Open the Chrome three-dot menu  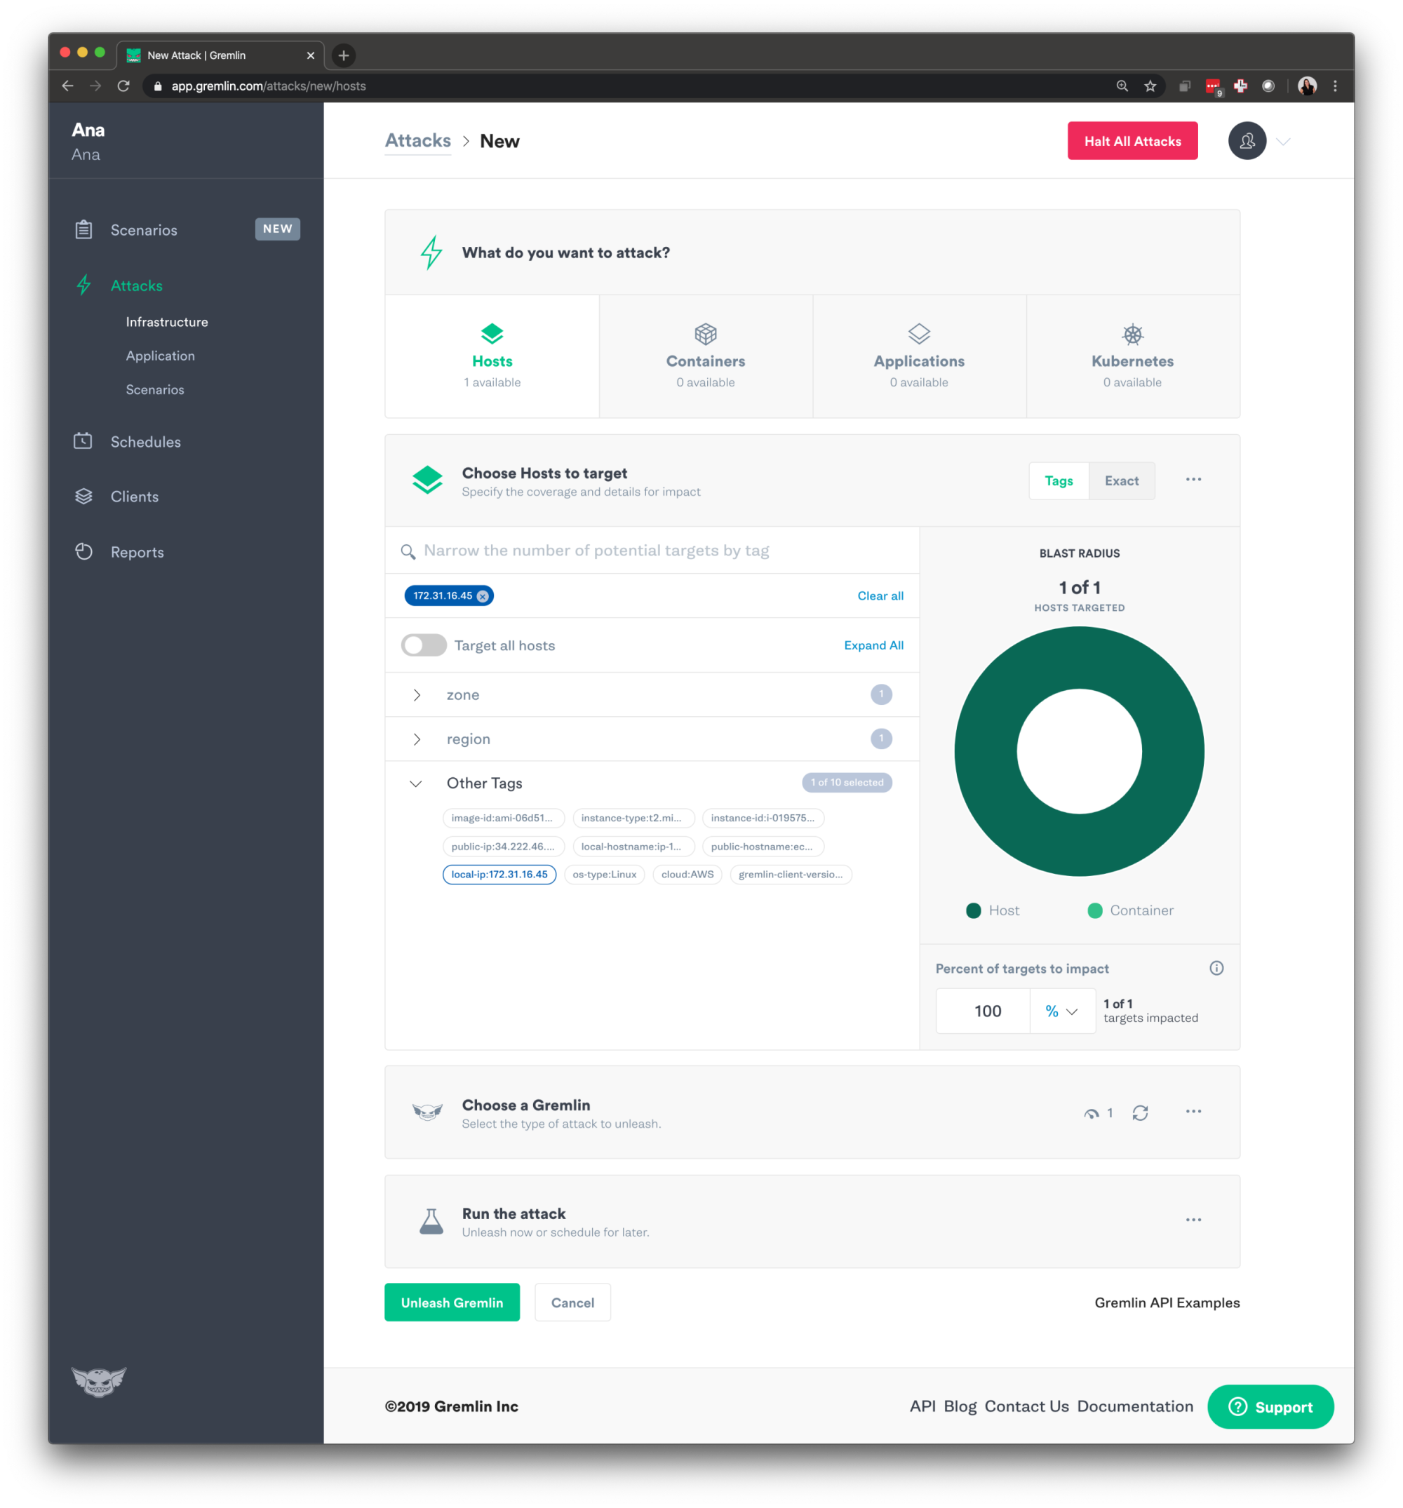pyautogui.click(x=1335, y=86)
